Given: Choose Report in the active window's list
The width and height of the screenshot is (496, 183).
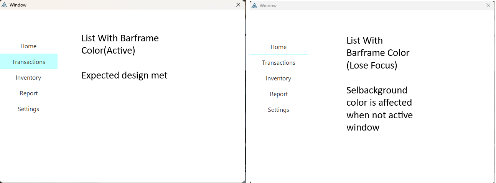Looking at the screenshot, I should [x=28, y=93].
